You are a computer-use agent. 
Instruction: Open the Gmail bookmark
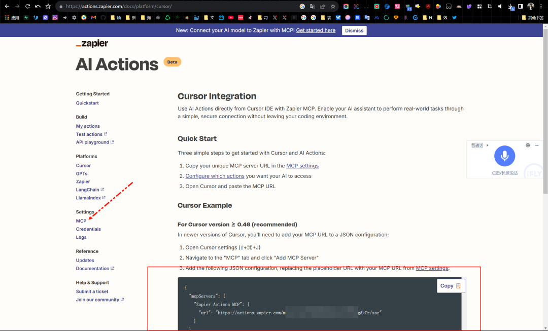point(93,17)
